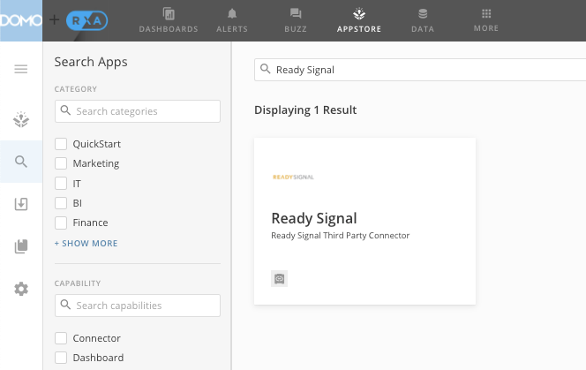
Task: Go to the Dashboards tab
Action: click(169, 20)
